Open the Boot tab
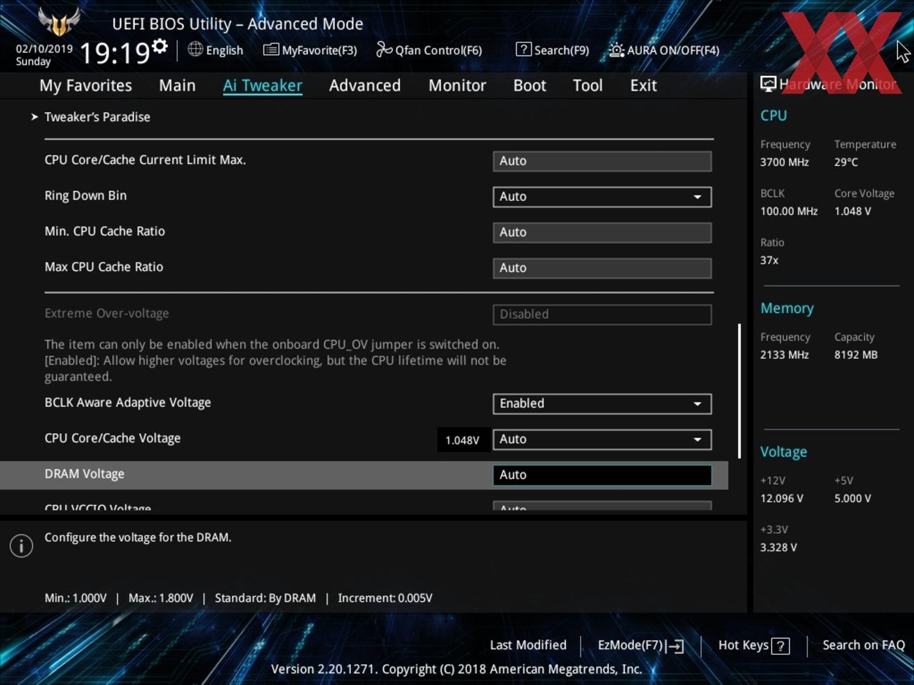Viewport: 914px width, 685px height. (x=530, y=85)
